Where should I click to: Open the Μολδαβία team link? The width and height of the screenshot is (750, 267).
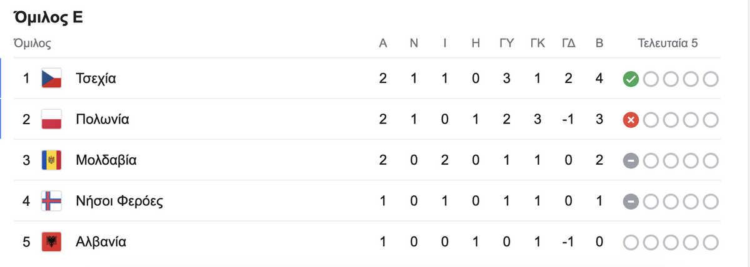coord(106,160)
